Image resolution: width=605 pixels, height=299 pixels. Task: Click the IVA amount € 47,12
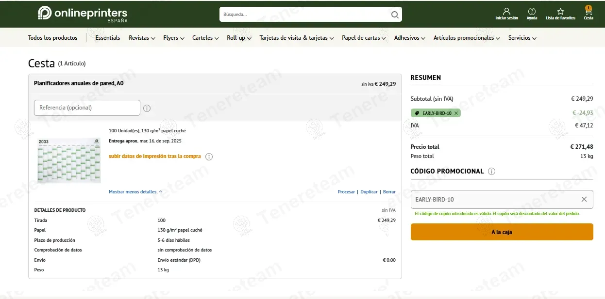click(x=584, y=126)
